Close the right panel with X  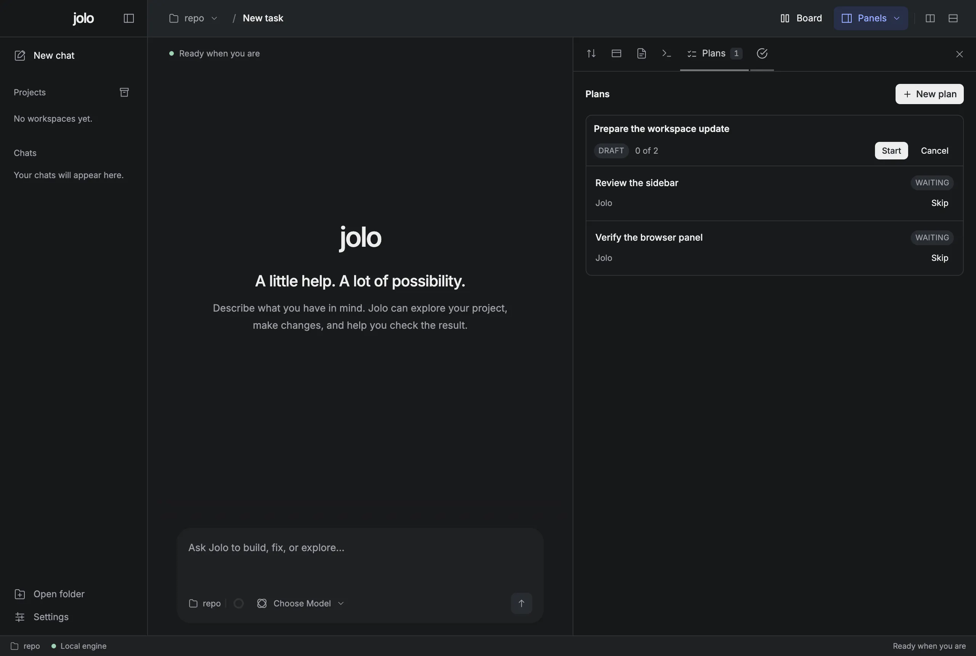point(959,54)
